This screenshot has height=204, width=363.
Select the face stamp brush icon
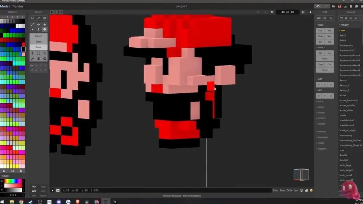tap(38, 29)
